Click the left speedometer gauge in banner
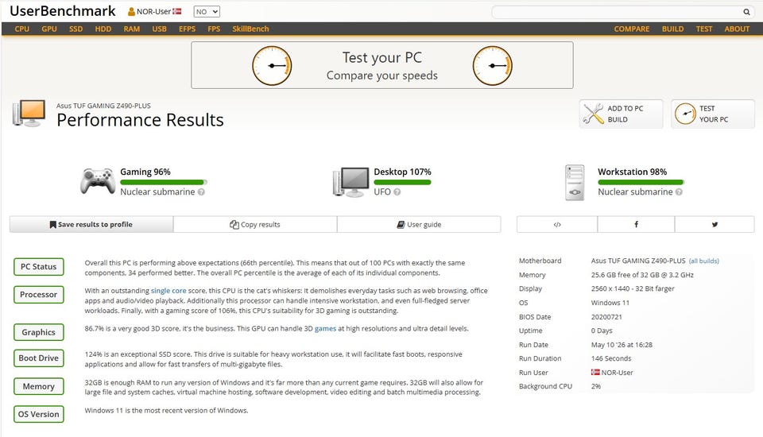The image size is (763, 437). click(272, 65)
